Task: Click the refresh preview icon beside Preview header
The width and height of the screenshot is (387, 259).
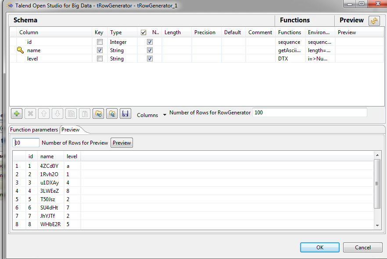Action: click(x=374, y=21)
